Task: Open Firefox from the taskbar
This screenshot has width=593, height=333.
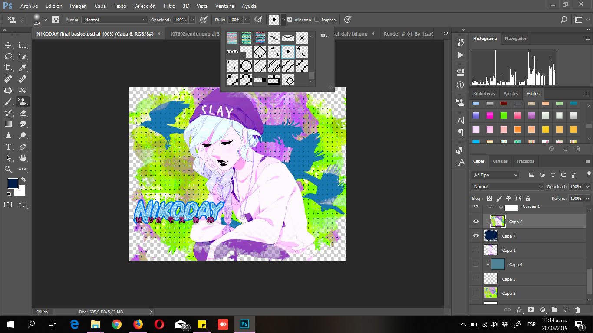Action: tap(138, 324)
